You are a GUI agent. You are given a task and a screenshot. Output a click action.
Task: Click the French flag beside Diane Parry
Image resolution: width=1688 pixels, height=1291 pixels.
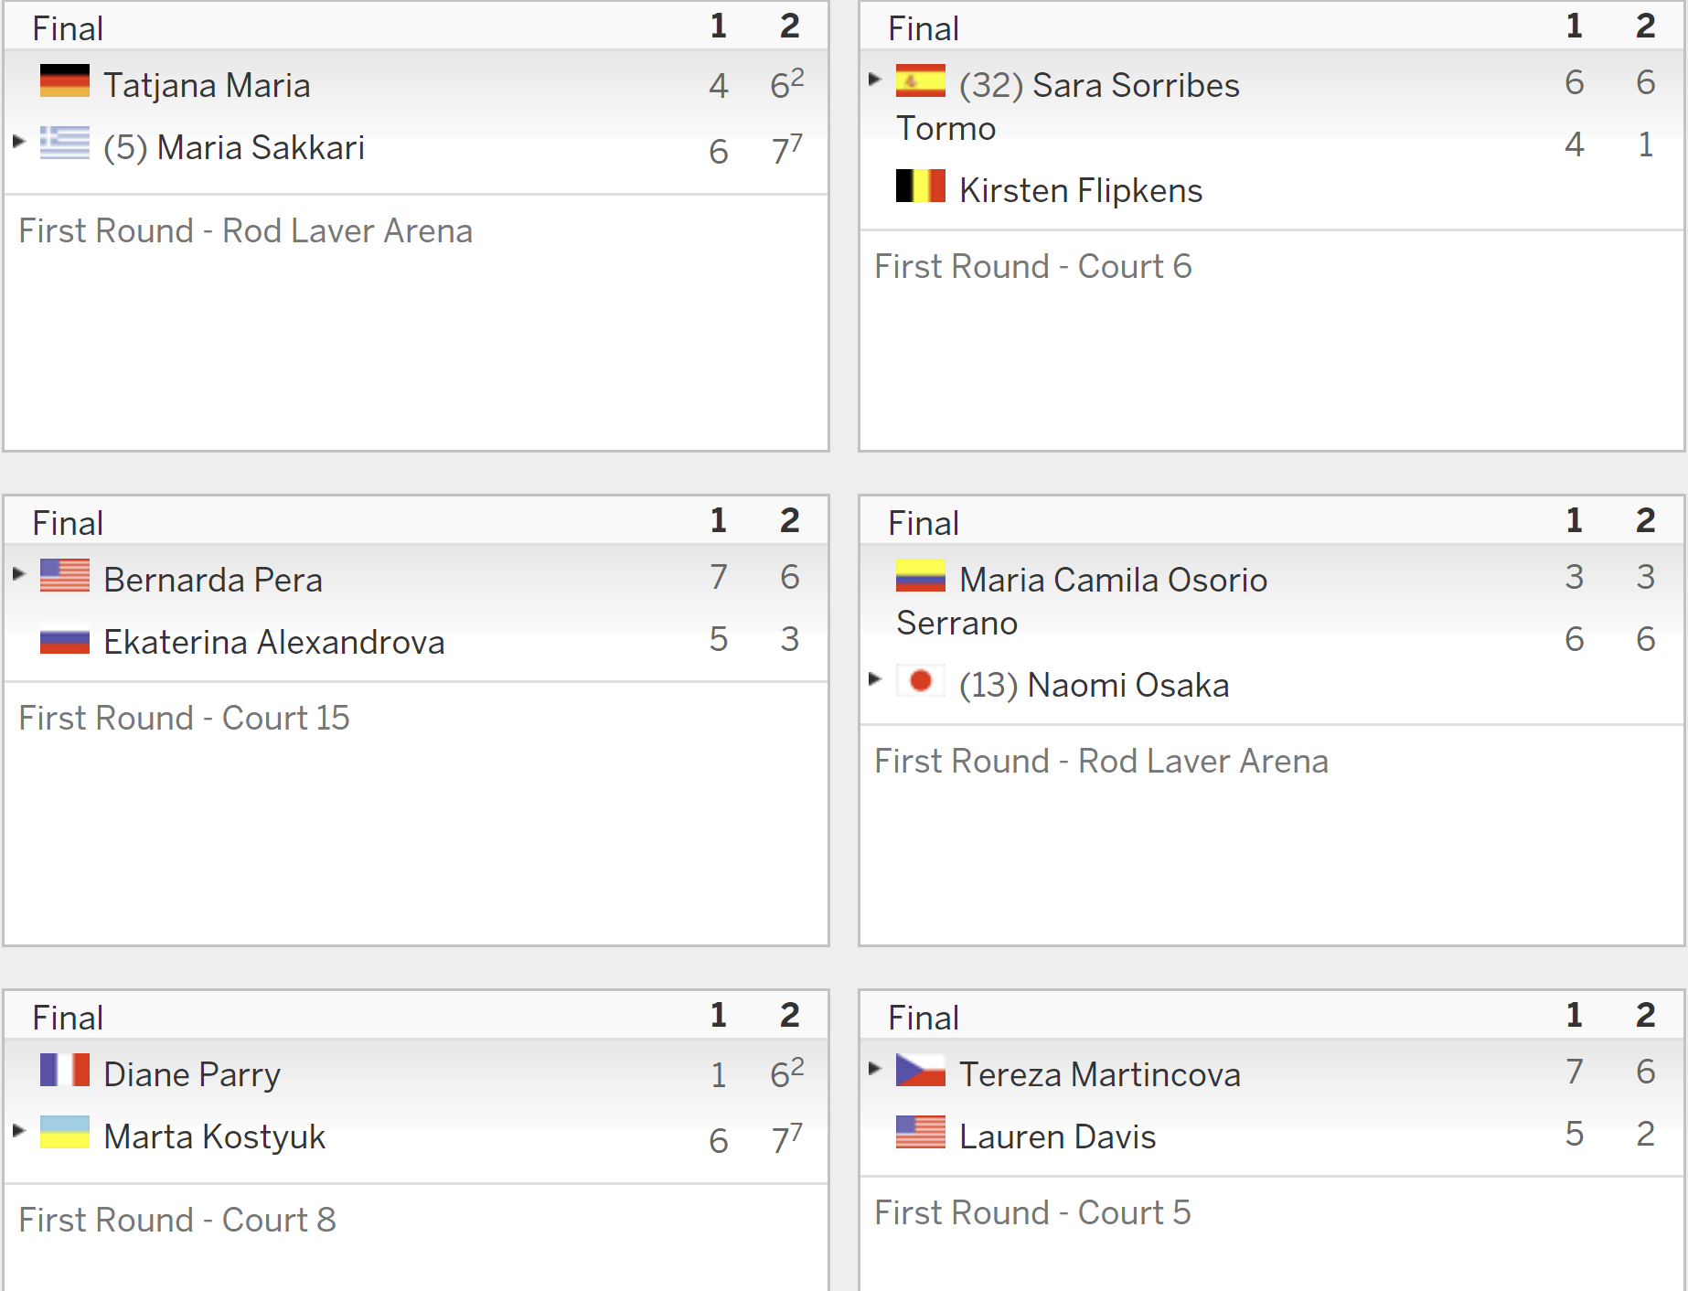(65, 1070)
